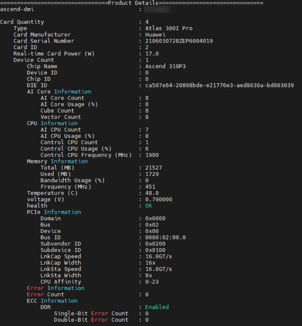
Task: Click the 'AI CPU Usage (%)' label
Action: (x=68, y=136)
